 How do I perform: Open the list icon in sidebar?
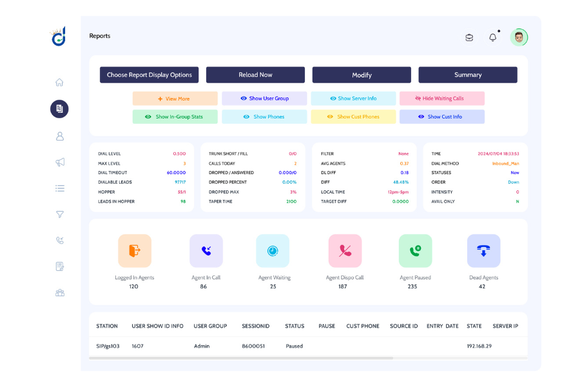59,188
